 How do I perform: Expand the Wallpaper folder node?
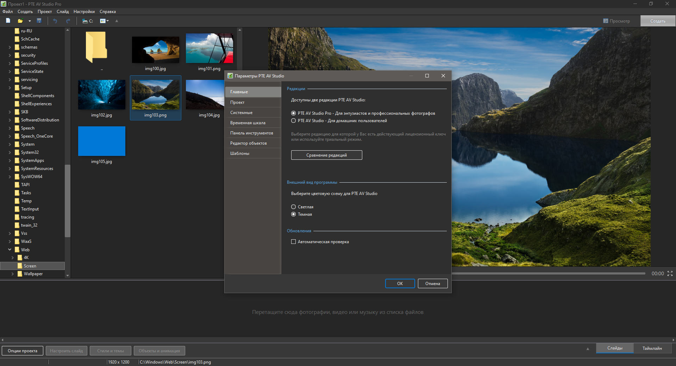pyautogui.click(x=13, y=274)
